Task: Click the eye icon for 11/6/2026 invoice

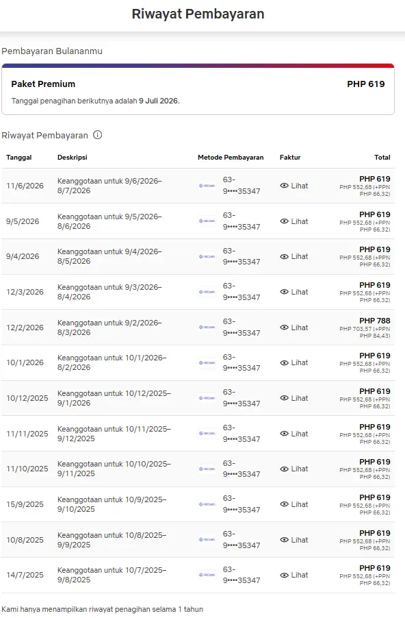Action: (284, 186)
